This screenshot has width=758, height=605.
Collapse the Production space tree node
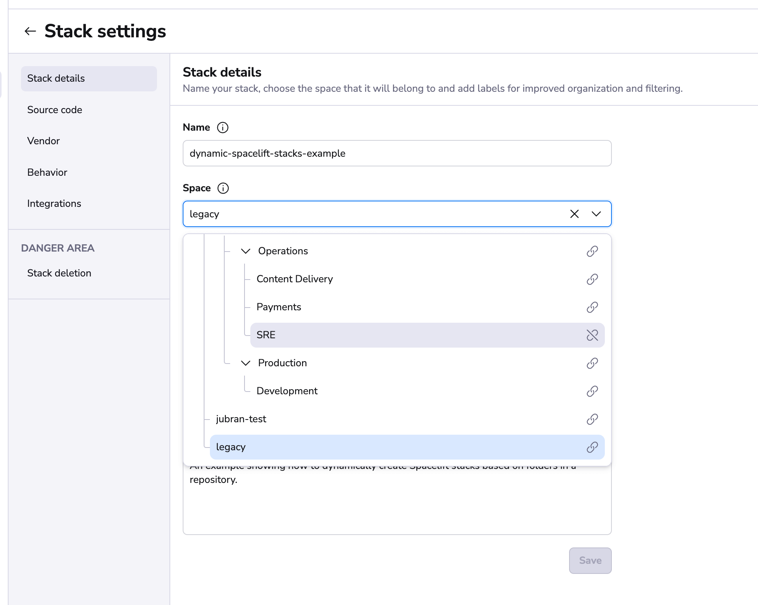tap(245, 363)
